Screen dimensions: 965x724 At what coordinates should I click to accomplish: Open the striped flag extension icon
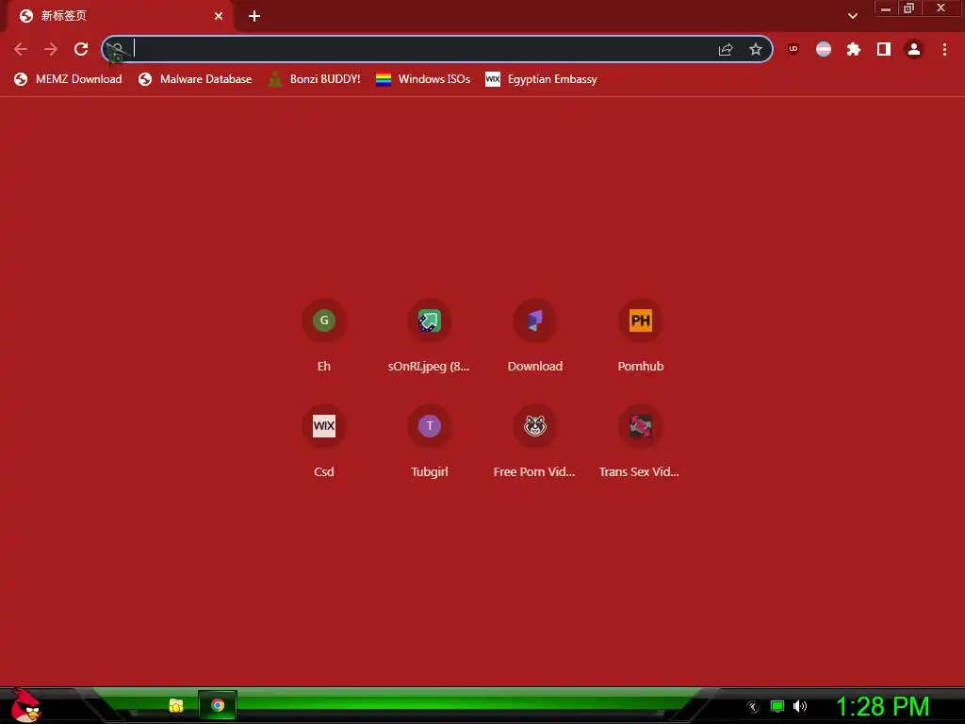(x=824, y=49)
